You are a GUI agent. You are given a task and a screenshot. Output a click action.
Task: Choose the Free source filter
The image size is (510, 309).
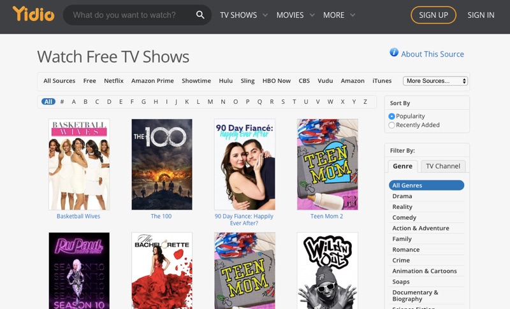pos(89,81)
